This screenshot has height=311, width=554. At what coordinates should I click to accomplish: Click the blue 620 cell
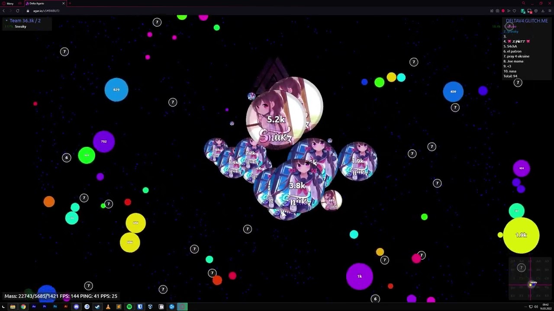point(453,92)
